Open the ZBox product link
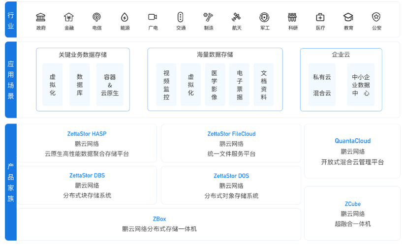Image resolution: width=405 pixels, height=246 pixels. coord(159,219)
